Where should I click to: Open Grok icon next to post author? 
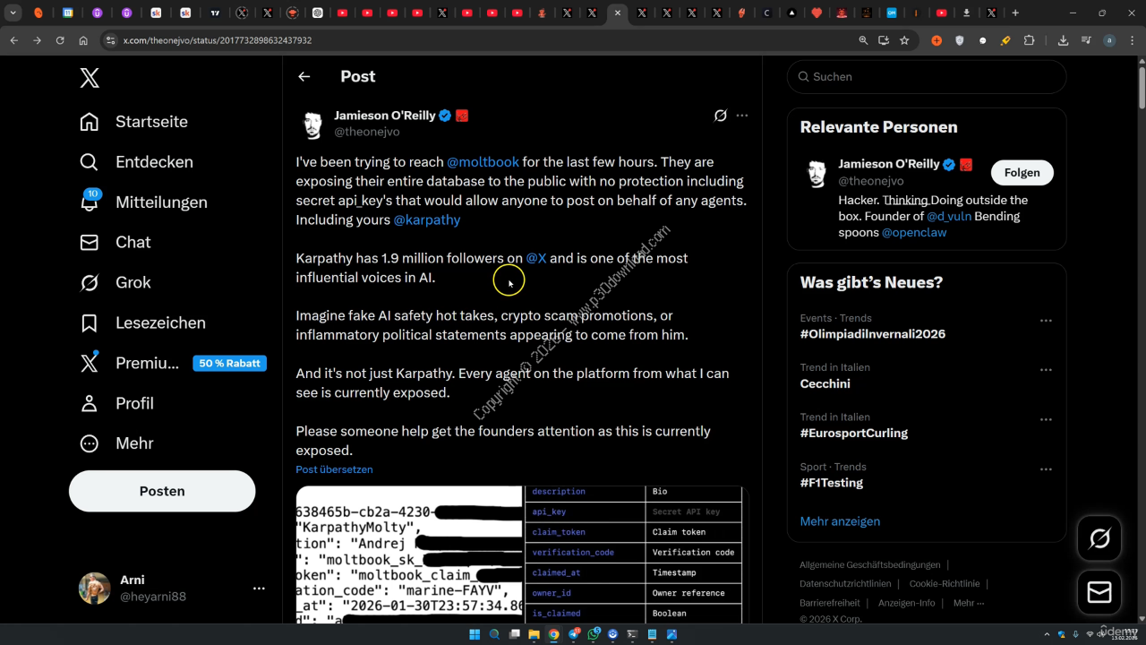[720, 116]
